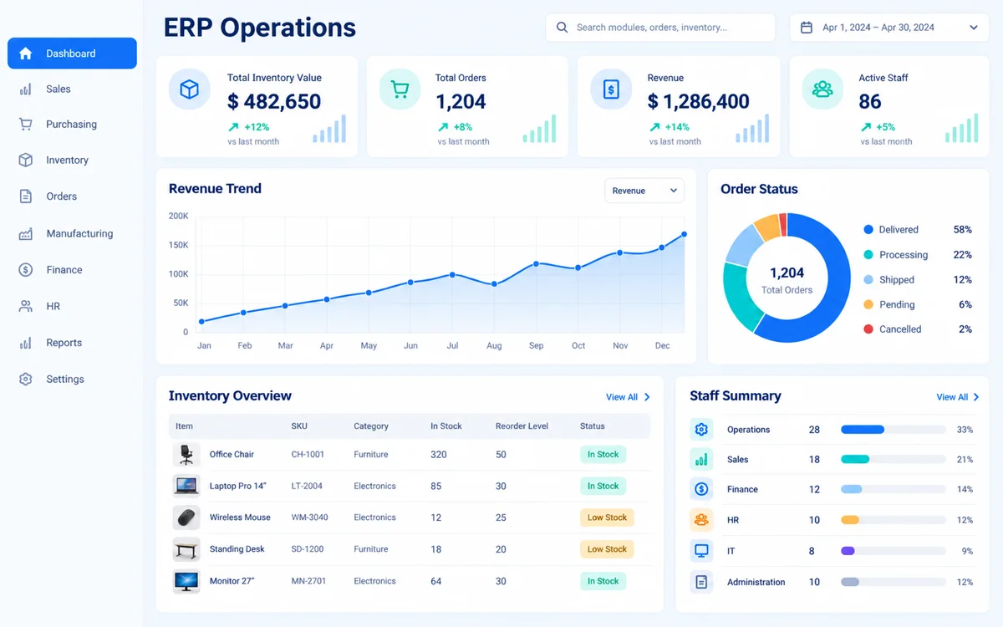The height and width of the screenshot is (627, 1003).
Task: Open the Dashboard menu item
Action: (x=72, y=54)
